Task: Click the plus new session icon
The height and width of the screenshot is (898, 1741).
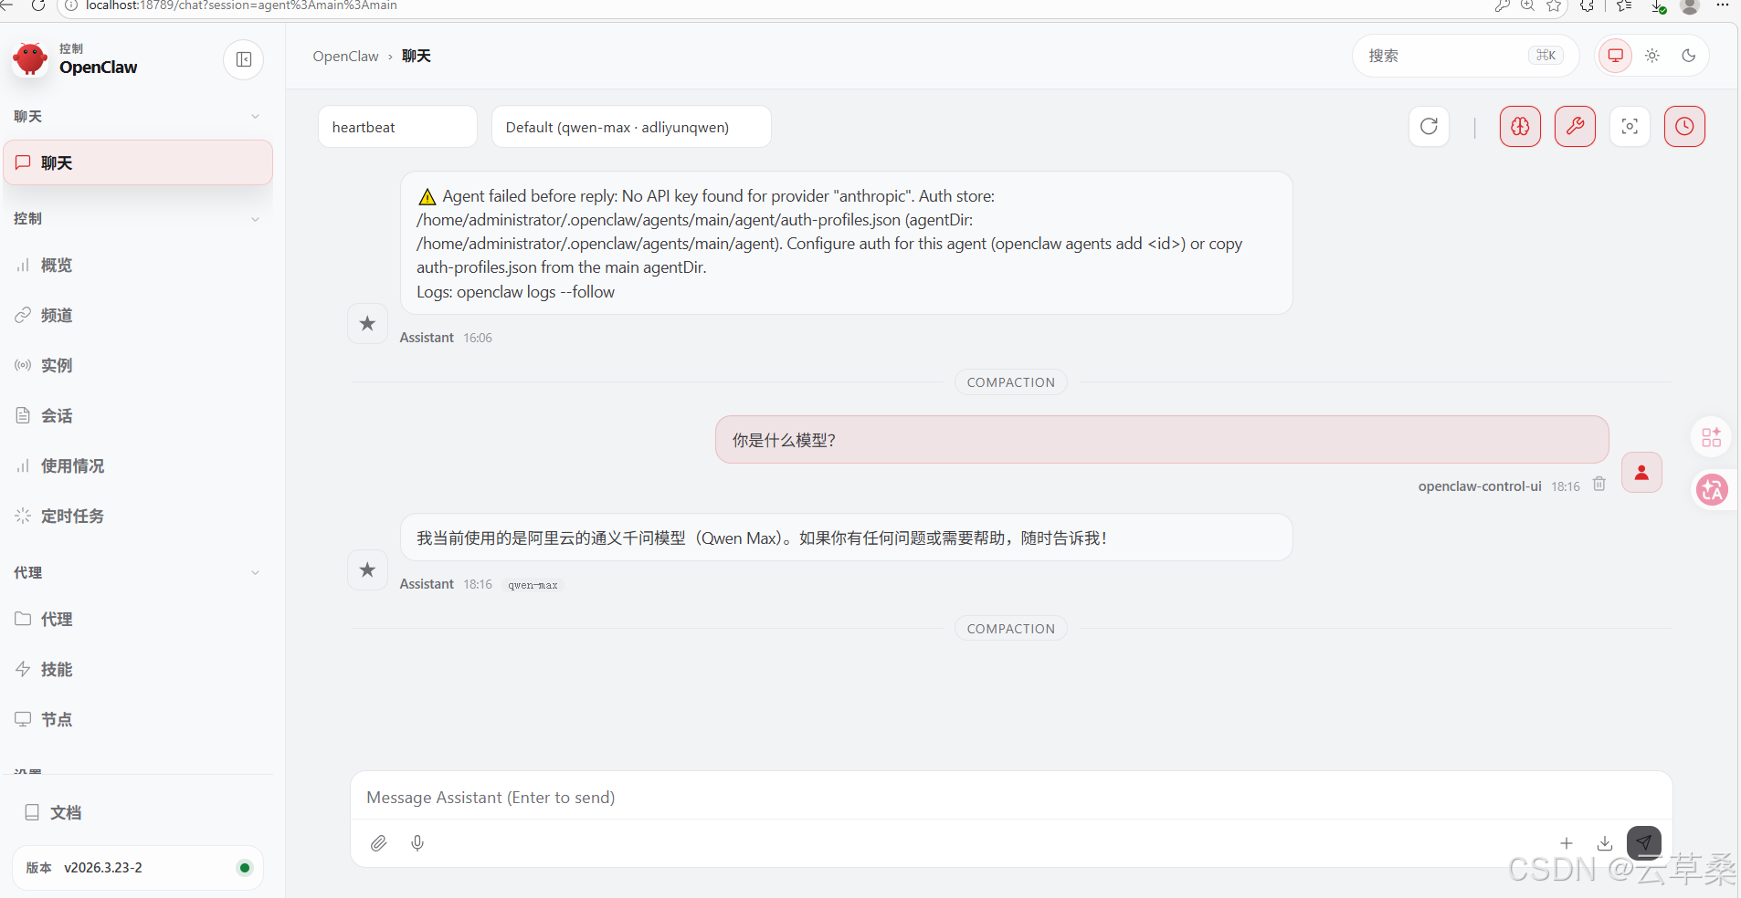Action: (1567, 843)
